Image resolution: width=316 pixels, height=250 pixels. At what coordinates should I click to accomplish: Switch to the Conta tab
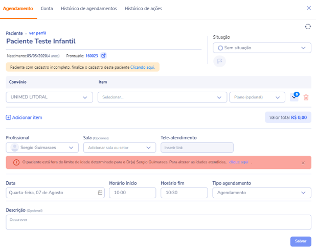pos(47,9)
